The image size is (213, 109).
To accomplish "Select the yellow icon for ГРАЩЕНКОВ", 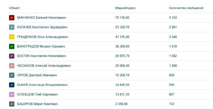I will pyautogui.click(x=12, y=37).
